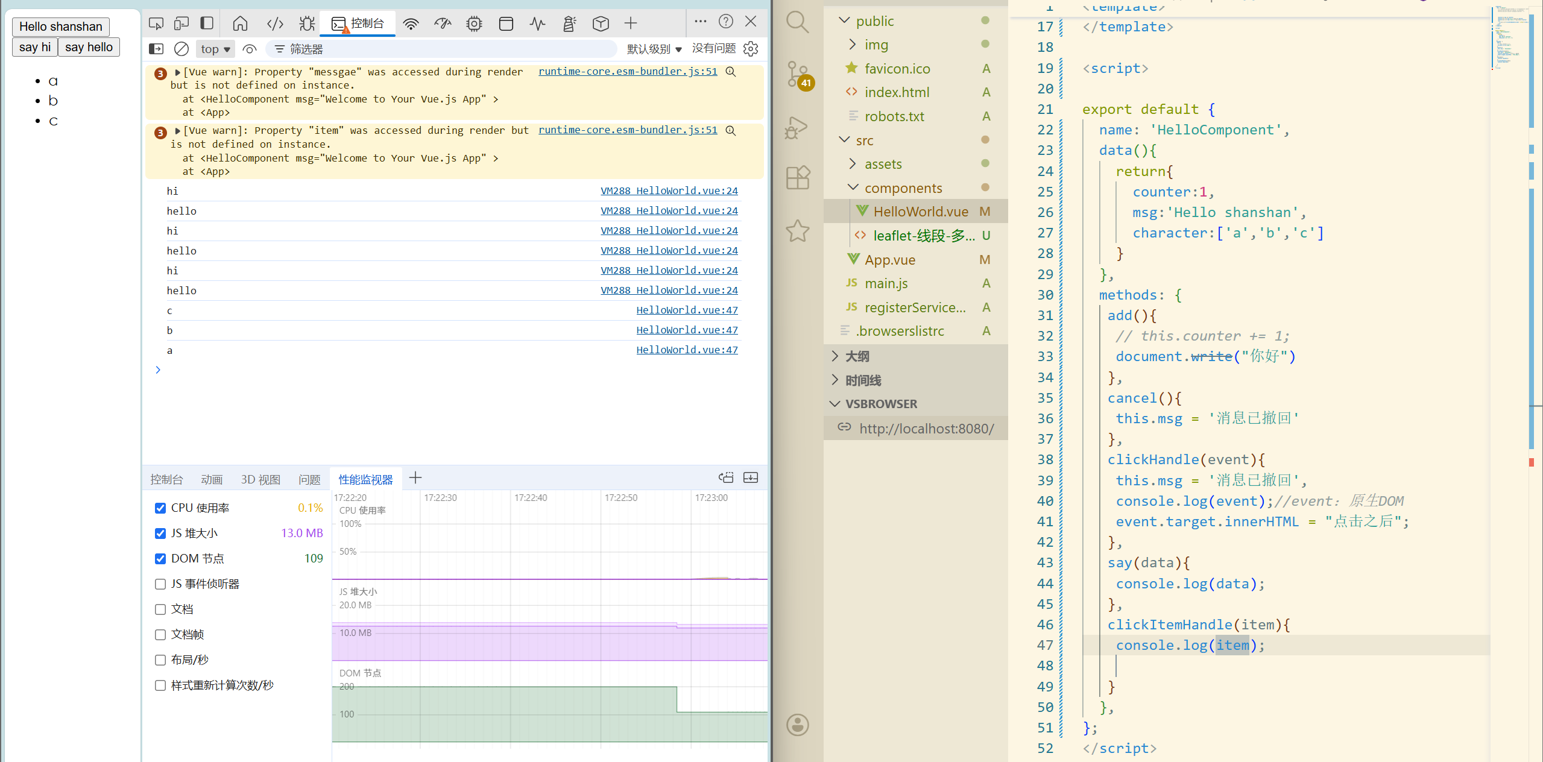Viewport: 1543px width, 762px height.
Task: Enable the 布局/秒 checkbox
Action: (160, 660)
